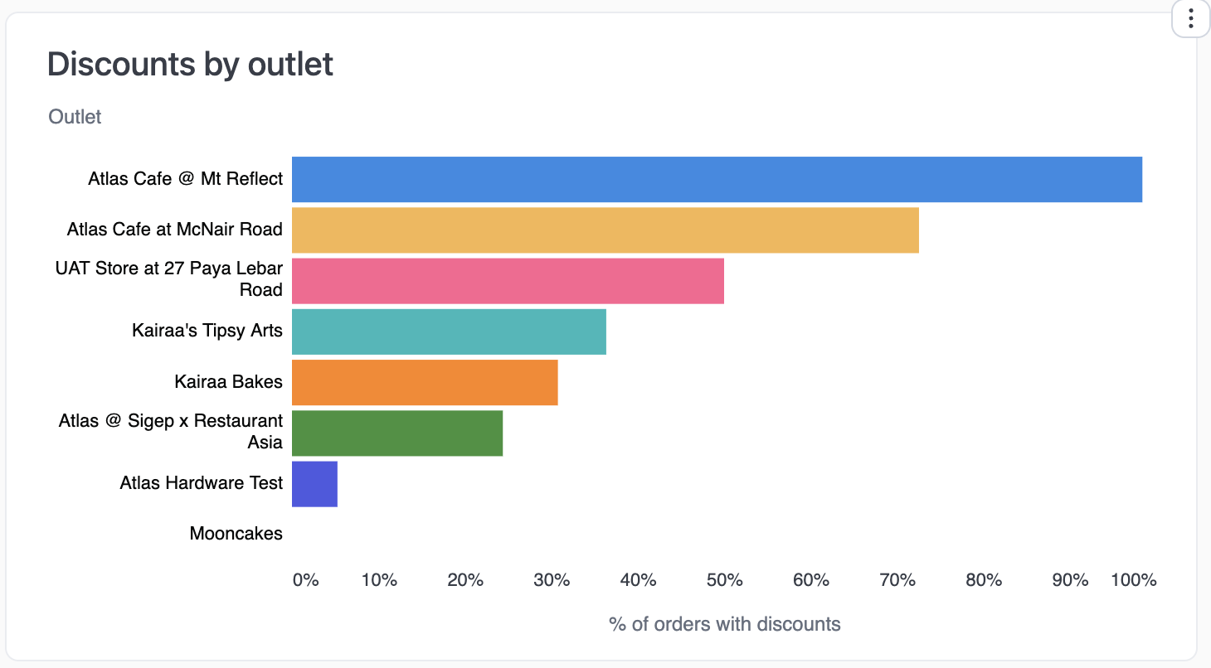Click the 'Atlas Cafe @ Mt Reflect' axis label
Image resolution: width=1211 pixels, height=668 pixels.
(185, 179)
